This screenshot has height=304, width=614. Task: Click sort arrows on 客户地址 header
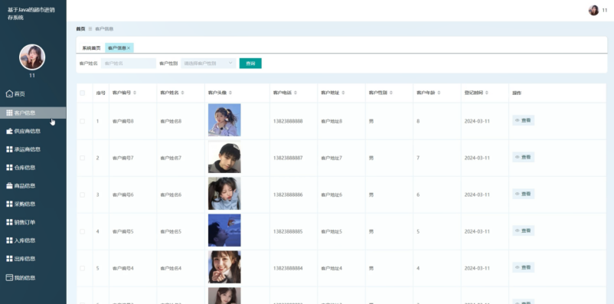pyautogui.click(x=343, y=93)
